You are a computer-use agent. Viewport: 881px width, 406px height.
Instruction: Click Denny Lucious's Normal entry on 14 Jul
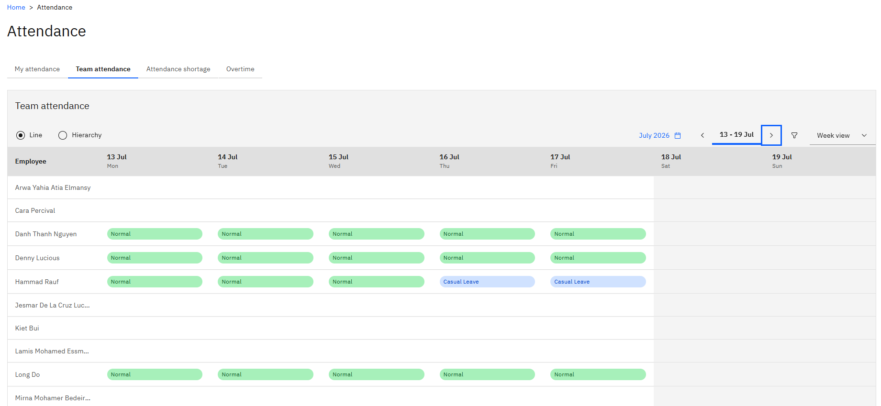(x=266, y=258)
